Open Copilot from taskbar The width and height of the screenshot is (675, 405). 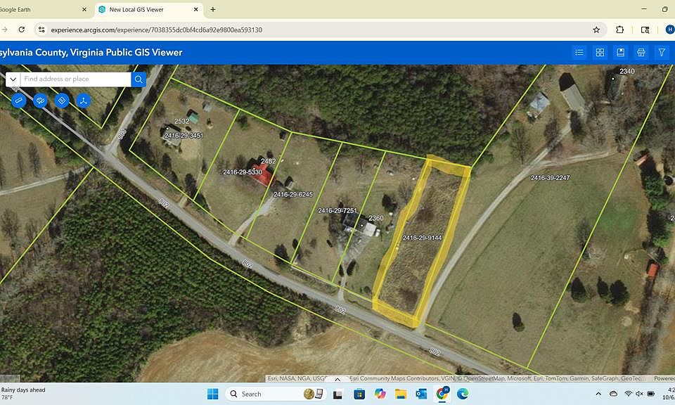[x=380, y=394]
